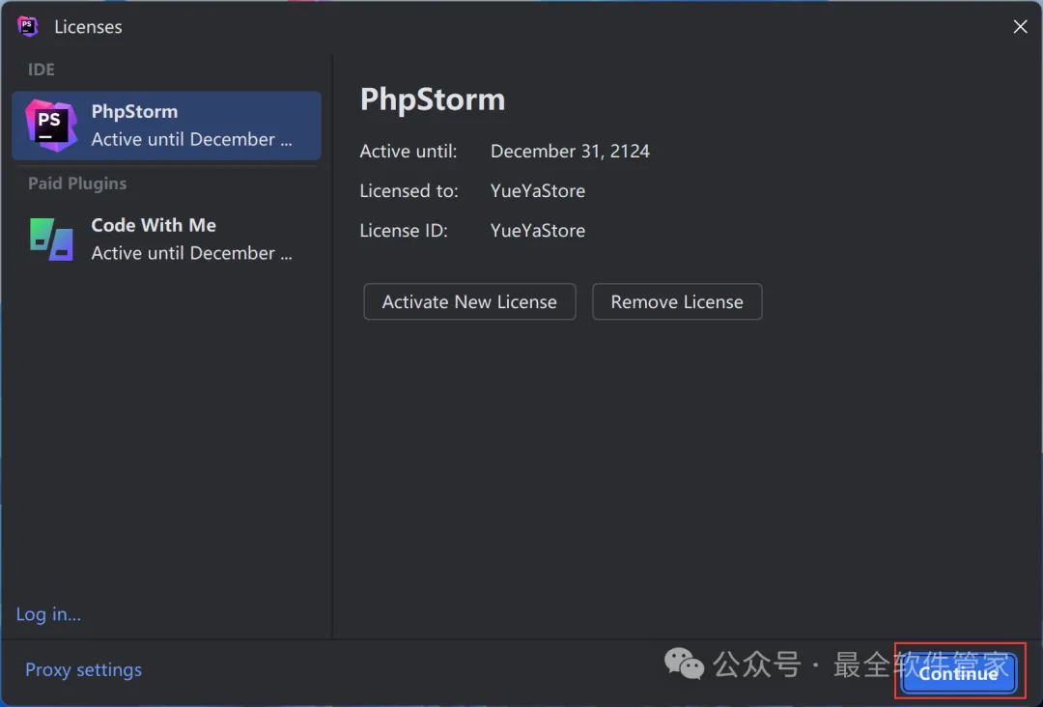Click the Licenses window title text
Viewport: 1043px width, 707px height.
[x=88, y=27]
